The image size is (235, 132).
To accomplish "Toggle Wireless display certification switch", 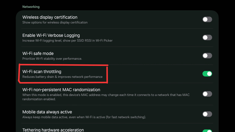I will click(x=207, y=19).
